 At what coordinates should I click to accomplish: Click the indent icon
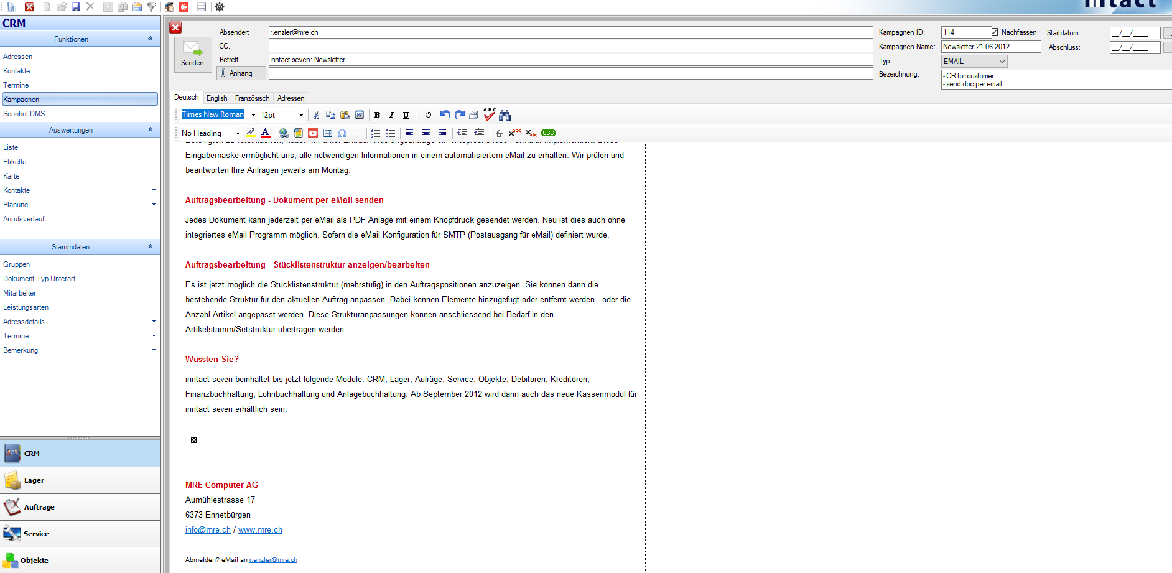[479, 133]
